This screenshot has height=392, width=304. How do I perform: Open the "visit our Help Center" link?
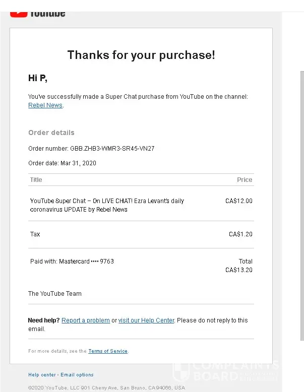pos(146,320)
